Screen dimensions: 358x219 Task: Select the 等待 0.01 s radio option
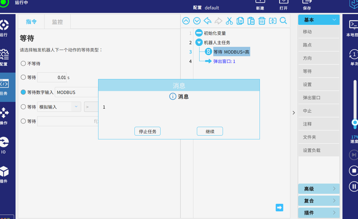coord(23,77)
